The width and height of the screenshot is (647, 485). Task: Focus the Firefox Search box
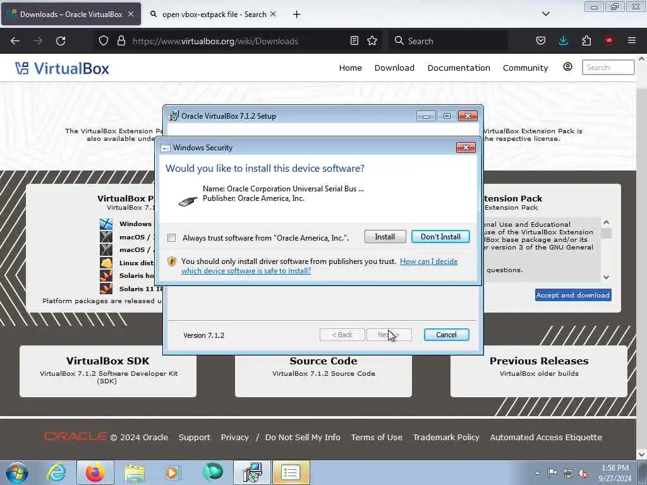(448, 41)
